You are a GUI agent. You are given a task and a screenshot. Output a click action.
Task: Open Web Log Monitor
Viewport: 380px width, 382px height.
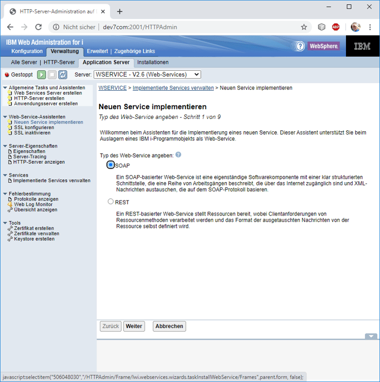33,204
